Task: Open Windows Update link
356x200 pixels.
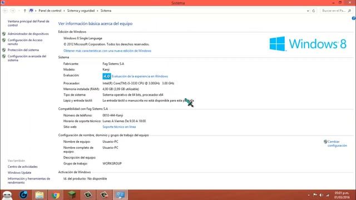Action: (x=19, y=173)
